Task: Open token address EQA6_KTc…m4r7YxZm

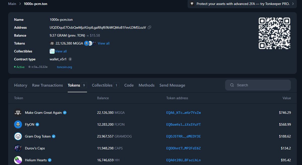Action: point(183,113)
